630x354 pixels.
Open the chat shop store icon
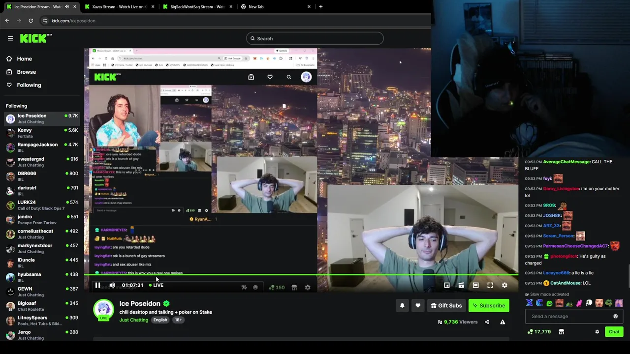click(561, 332)
